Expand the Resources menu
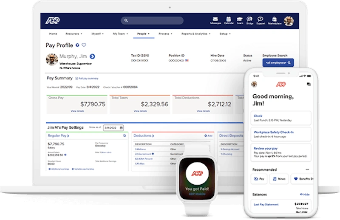Screen dimensions: 340x220 click(x=73, y=34)
